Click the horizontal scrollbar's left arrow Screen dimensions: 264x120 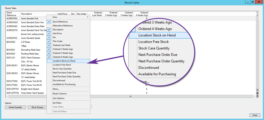tap(7, 96)
